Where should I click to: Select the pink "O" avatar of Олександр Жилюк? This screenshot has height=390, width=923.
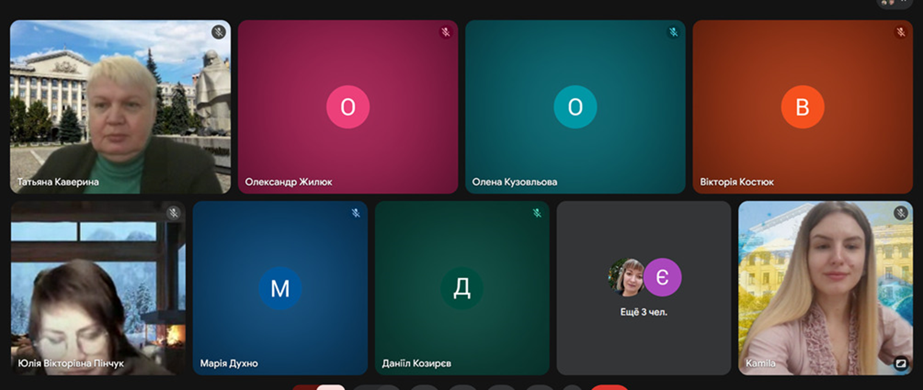[x=348, y=107]
